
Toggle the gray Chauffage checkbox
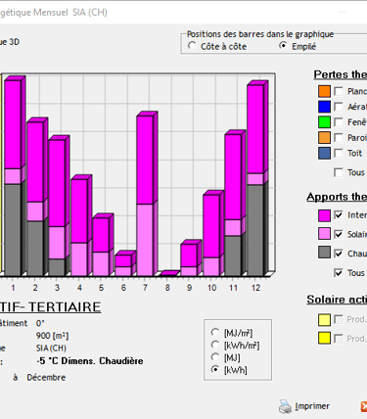click(x=339, y=254)
